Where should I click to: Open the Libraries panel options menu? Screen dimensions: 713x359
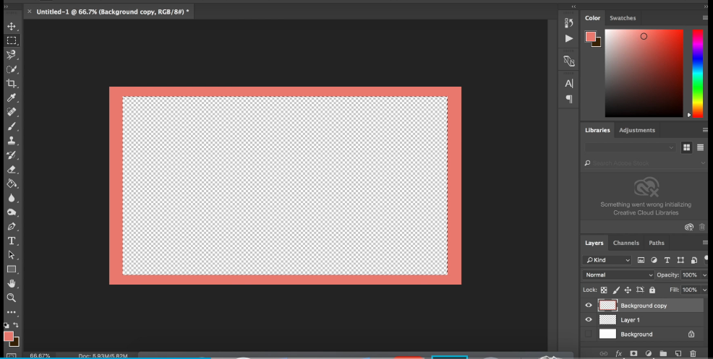(x=705, y=130)
